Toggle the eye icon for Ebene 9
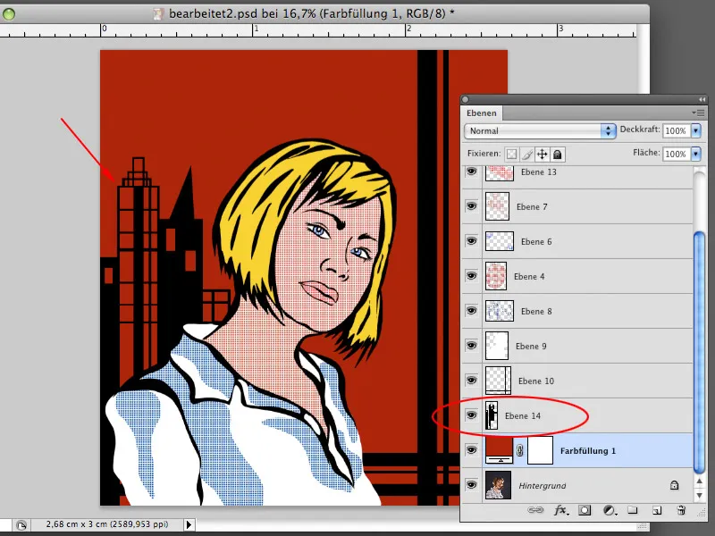The height and width of the screenshot is (536, 715). coord(472,346)
